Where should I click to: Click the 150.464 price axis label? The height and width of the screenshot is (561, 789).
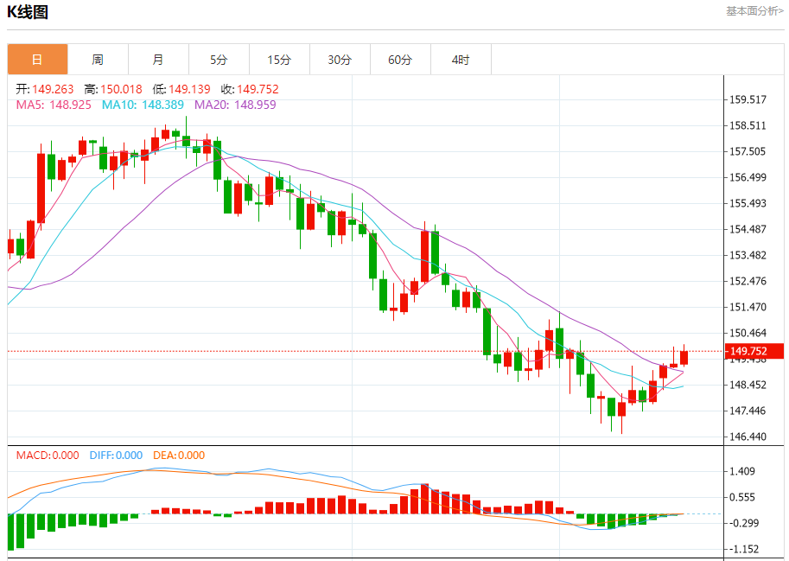(x=748, y=333)
